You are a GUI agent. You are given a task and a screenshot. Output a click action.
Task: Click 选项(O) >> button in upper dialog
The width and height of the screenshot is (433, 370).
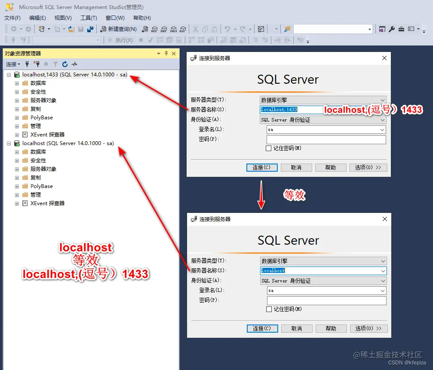pos(368,168)
